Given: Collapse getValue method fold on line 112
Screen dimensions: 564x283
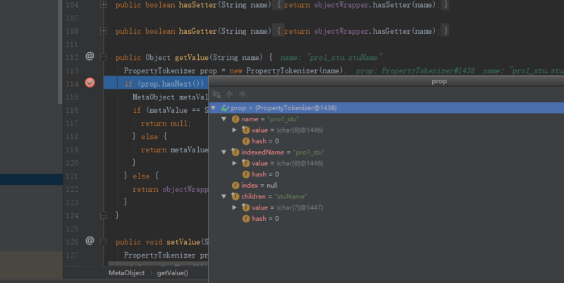Looking at the screenshot, I should pos(104,57).
